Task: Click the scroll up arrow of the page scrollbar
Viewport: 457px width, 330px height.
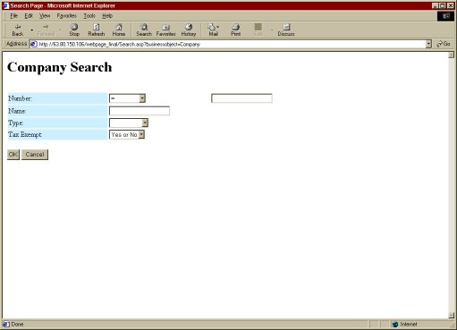Action: coord(451,55)
